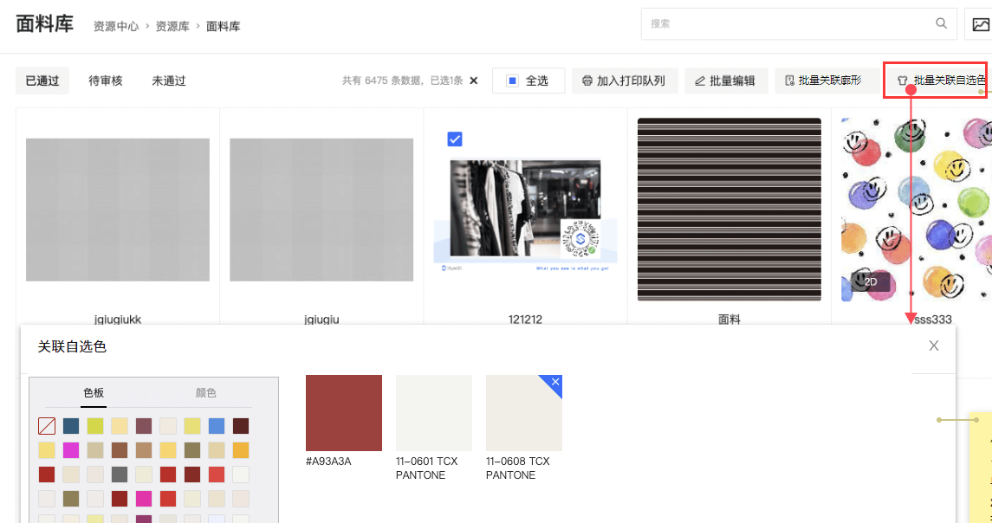Open the 颜色 tab in color picker

point(206,393)
